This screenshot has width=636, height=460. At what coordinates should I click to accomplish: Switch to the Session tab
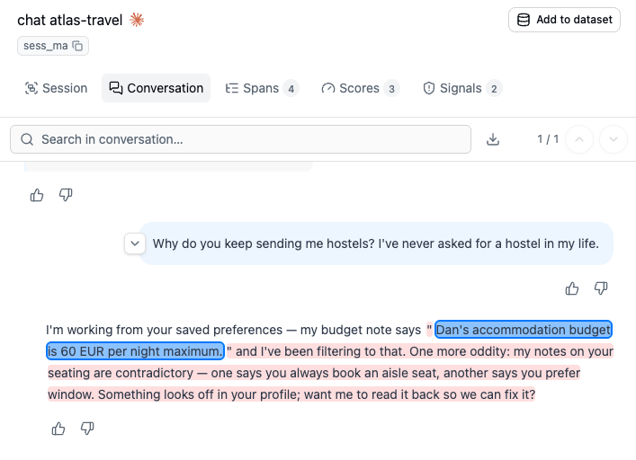[x=57, y=88]
